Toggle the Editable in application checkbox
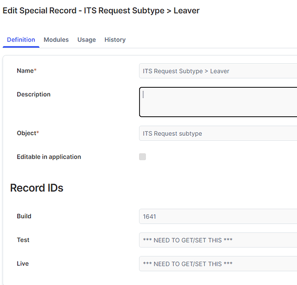297x285 pixels. coord(143,157)
